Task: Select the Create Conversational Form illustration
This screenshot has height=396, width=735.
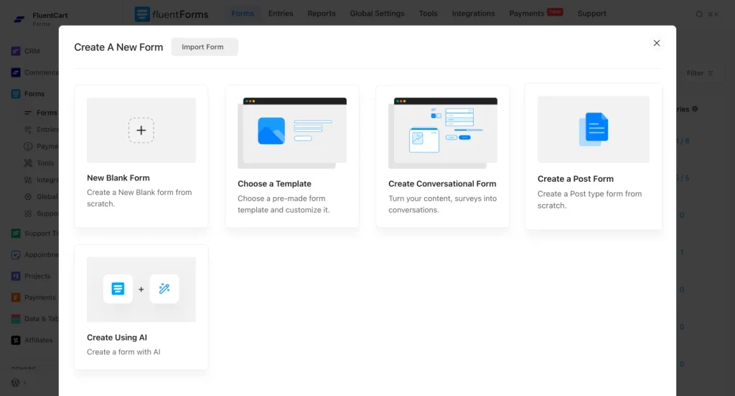Action: (x=443, y=133)
